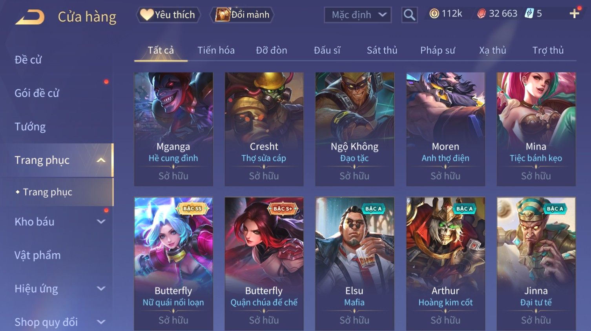Expand the Kho báu sidebar section
The width and height of the screenshot is (591, 331).
coord(101,222)
